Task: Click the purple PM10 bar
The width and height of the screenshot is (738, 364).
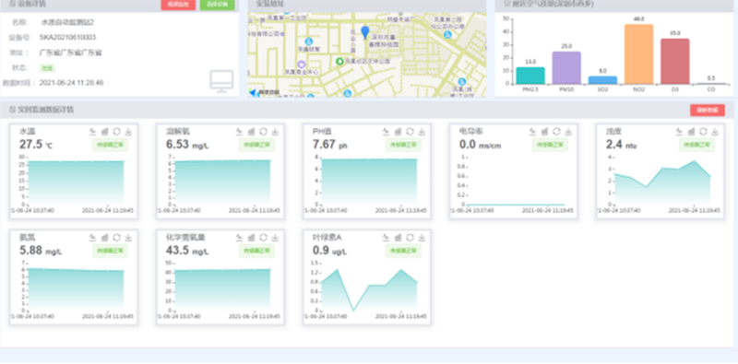Action: [x=566, y=67]
